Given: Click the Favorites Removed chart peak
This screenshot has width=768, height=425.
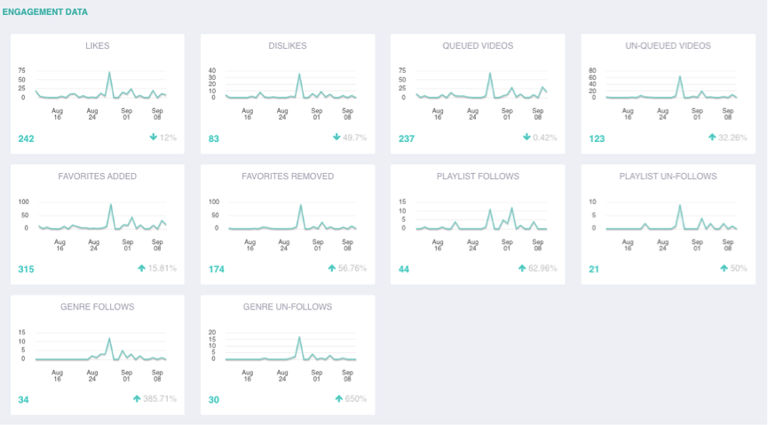Looking at the screenshot, I should coord(301,205).
